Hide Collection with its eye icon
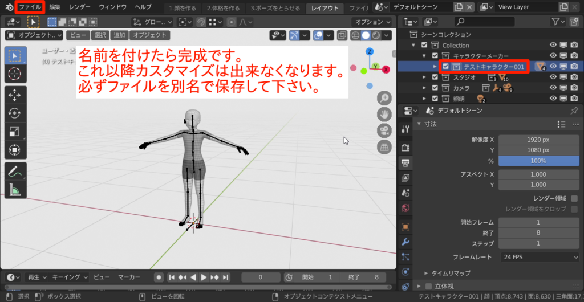584x302 pixels. point(553,46)
